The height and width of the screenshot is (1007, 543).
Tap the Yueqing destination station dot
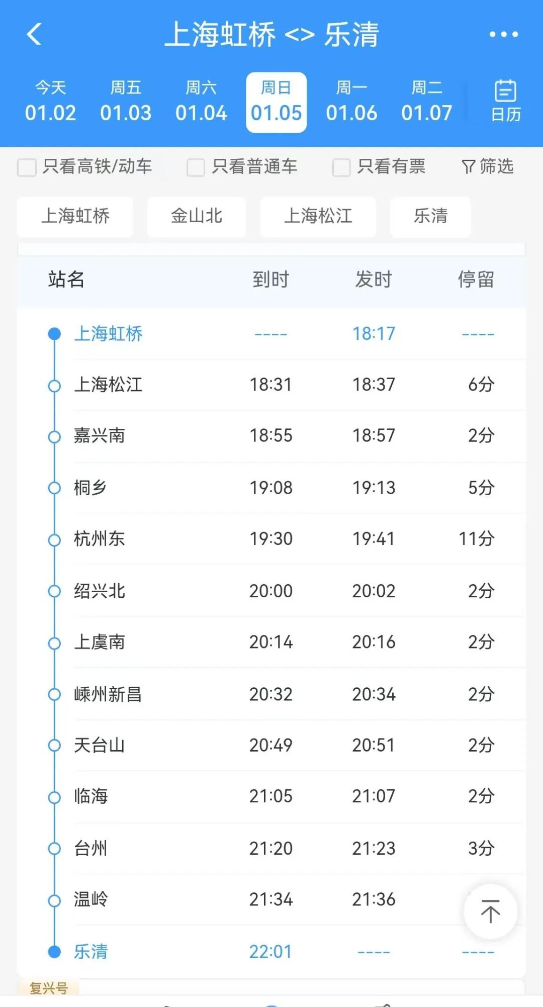click(54, 952)
